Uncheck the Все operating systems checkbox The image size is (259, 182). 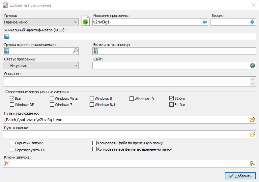12,98
